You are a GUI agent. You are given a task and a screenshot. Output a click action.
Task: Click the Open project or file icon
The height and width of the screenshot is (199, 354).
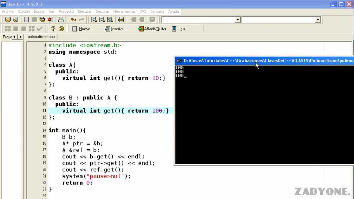(15, 20)
